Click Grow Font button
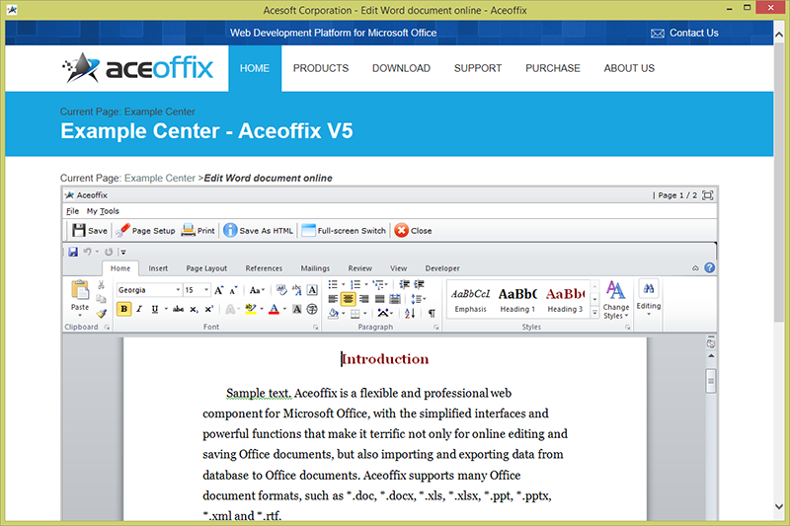Screen dimensions: 790x526 click(x=218, y=290)
